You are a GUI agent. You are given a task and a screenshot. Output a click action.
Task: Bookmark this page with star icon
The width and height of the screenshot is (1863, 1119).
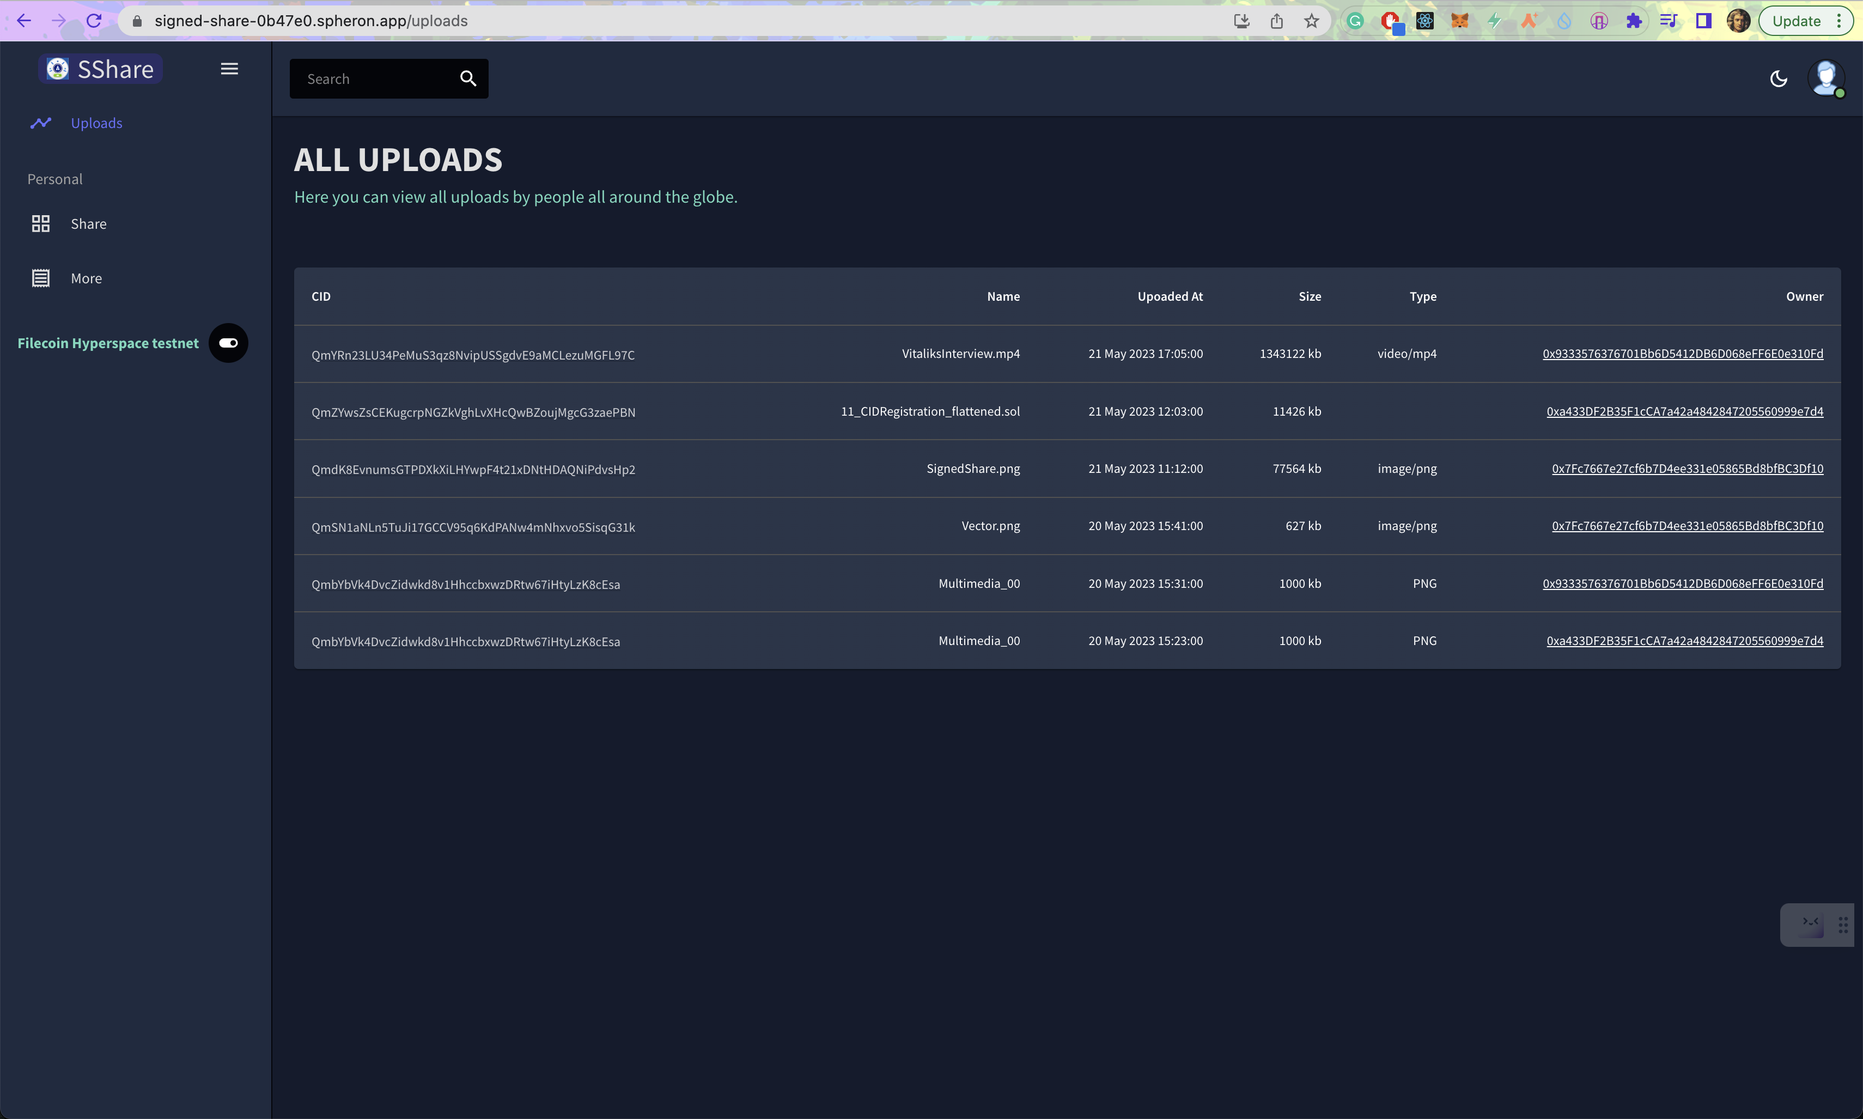pos(1311,21)
